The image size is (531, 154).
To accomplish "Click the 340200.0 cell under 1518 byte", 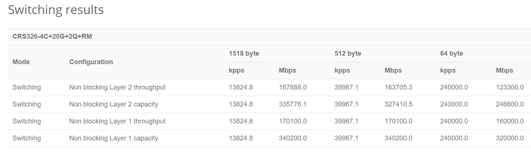I will [293, 139].
